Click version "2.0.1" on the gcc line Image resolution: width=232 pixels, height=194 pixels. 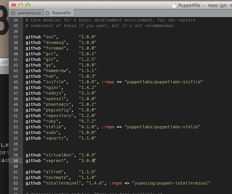click(88, 54)
